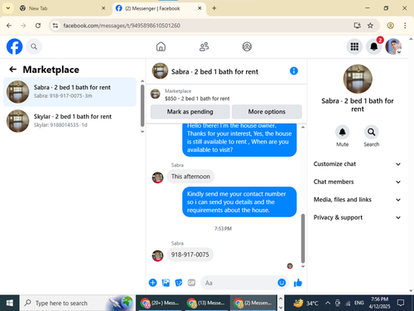Switch to (20+) Mess... taskbar window
This screenshot has width=414, height=311.
click(x=160, y=303)
